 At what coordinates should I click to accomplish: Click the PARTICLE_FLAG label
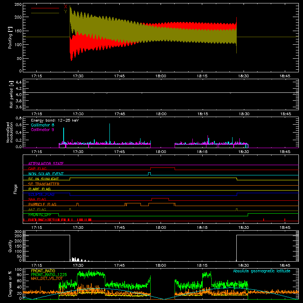42,204
